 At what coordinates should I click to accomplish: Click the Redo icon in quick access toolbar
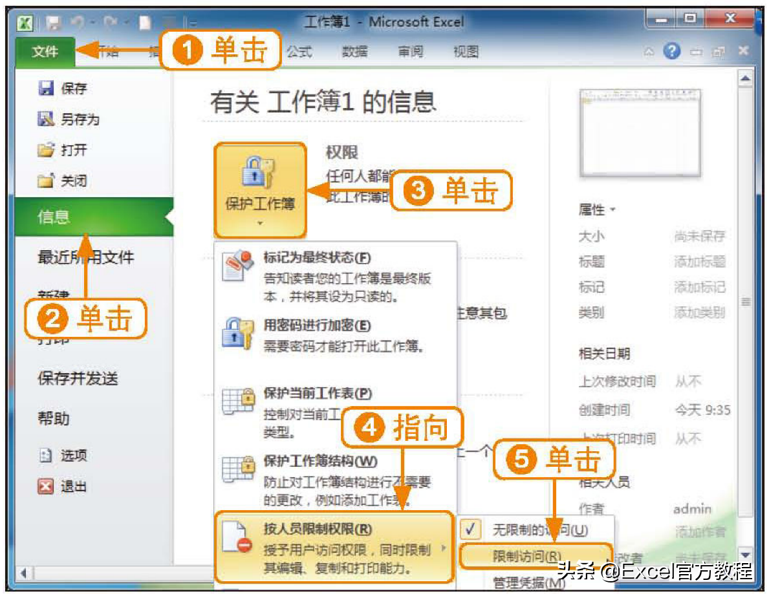(111, 22)
